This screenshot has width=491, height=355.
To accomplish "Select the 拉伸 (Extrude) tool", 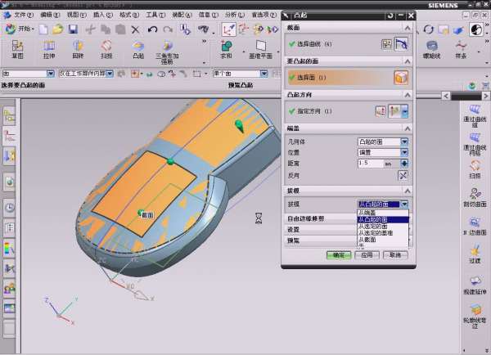I will pos(48,49).
